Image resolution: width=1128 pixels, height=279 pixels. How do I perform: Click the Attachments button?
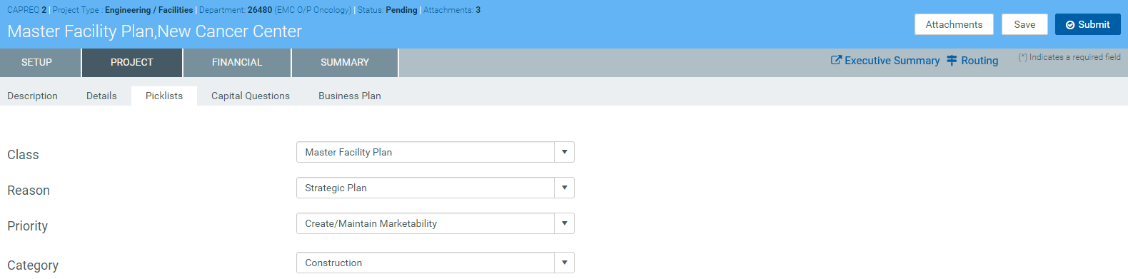click(x=954, y=24)
